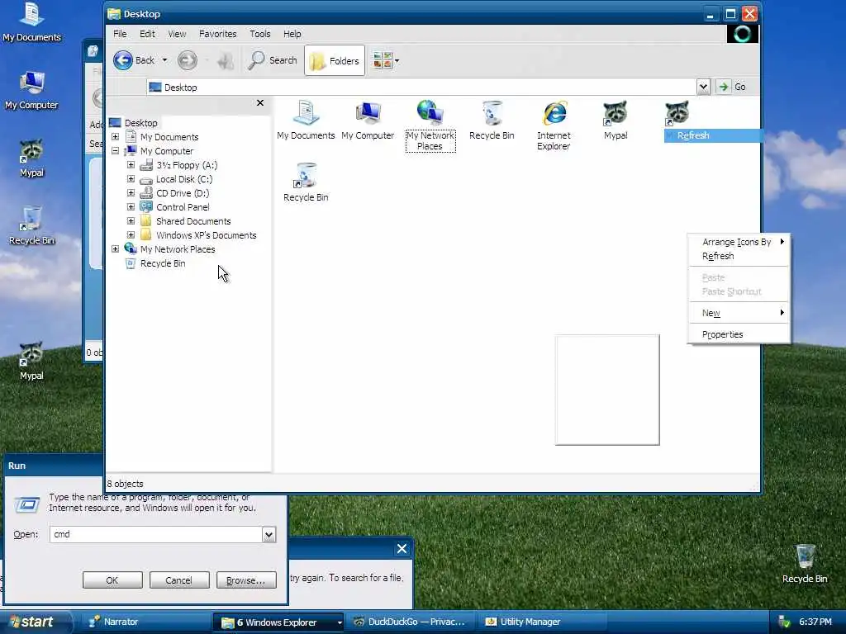
Task: Expand My Network Places tree node
Action: pyautogui.click(x=115, y=249)
